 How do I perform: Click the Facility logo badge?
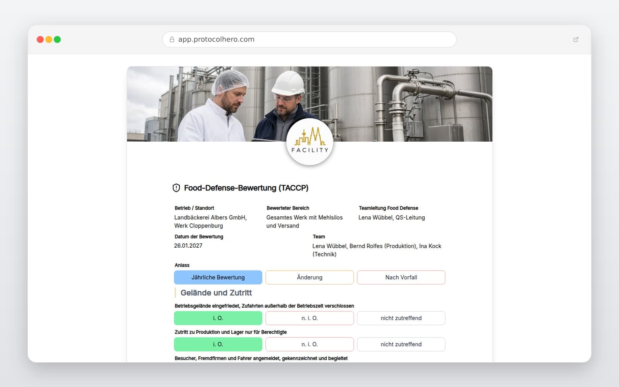click(x=309, y=142)
